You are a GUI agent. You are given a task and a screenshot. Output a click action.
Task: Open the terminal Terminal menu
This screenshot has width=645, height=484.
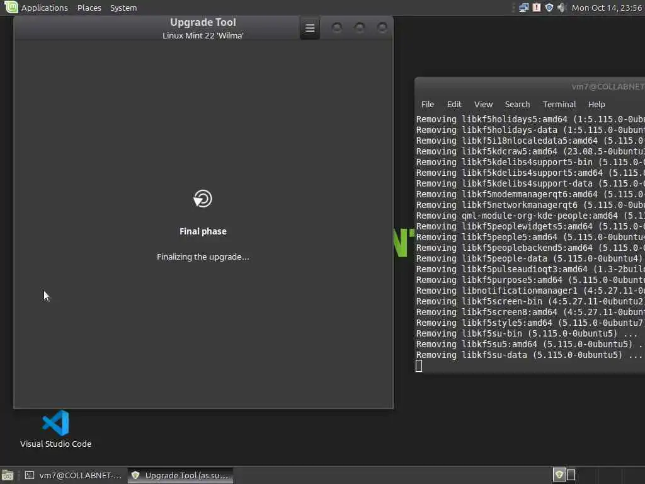[559, 104]
